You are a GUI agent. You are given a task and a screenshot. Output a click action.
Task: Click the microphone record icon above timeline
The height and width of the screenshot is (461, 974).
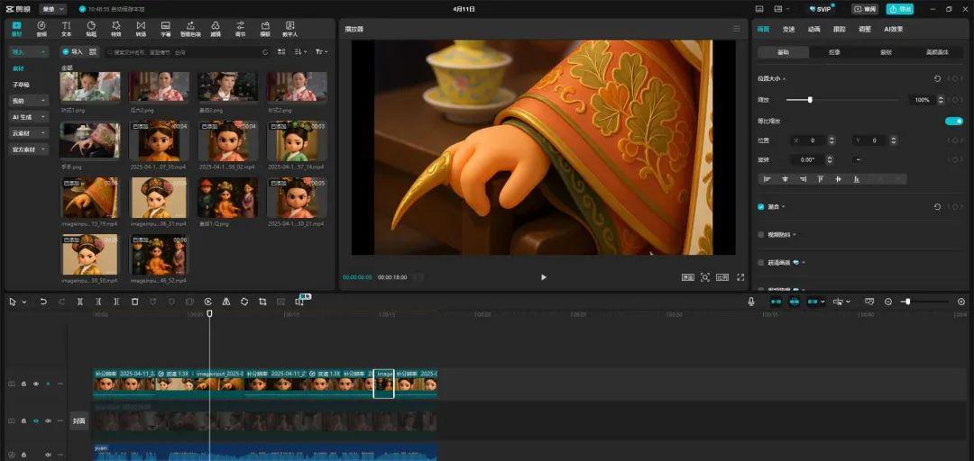point(751,302)
